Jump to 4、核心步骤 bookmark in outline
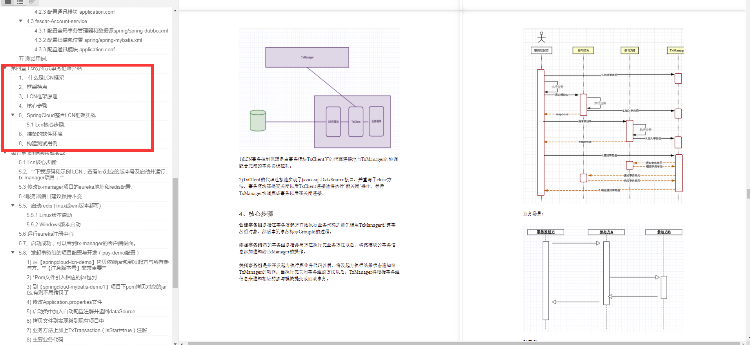This screenshot has width=750, height=345. pyautogui.click(x=33, y=106)
